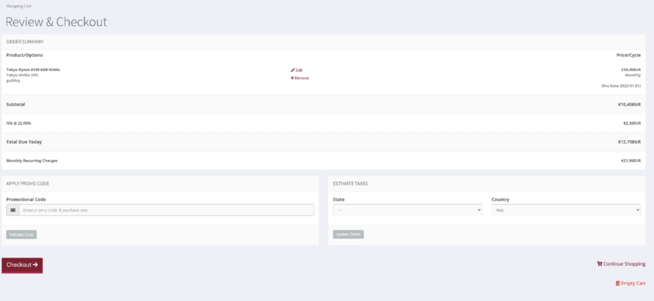Click the ORDER SUMMARY panel heading
This screenshot has width=654, height=301.
(x=25, y=41)
